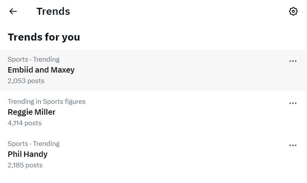This screenshot has width=307, height=183.
Task: Select the Phil Handy trend title
Action: tap(28, 155)
